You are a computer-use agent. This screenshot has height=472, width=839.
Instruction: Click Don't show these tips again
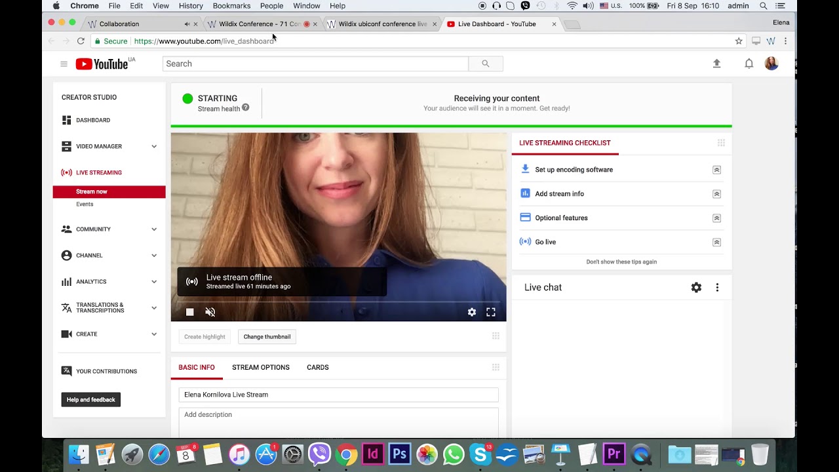coord(621,262)
